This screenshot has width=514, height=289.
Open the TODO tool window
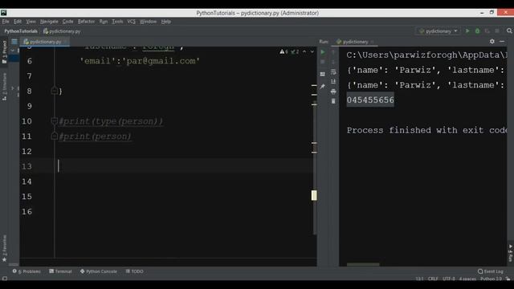(135, 271)
